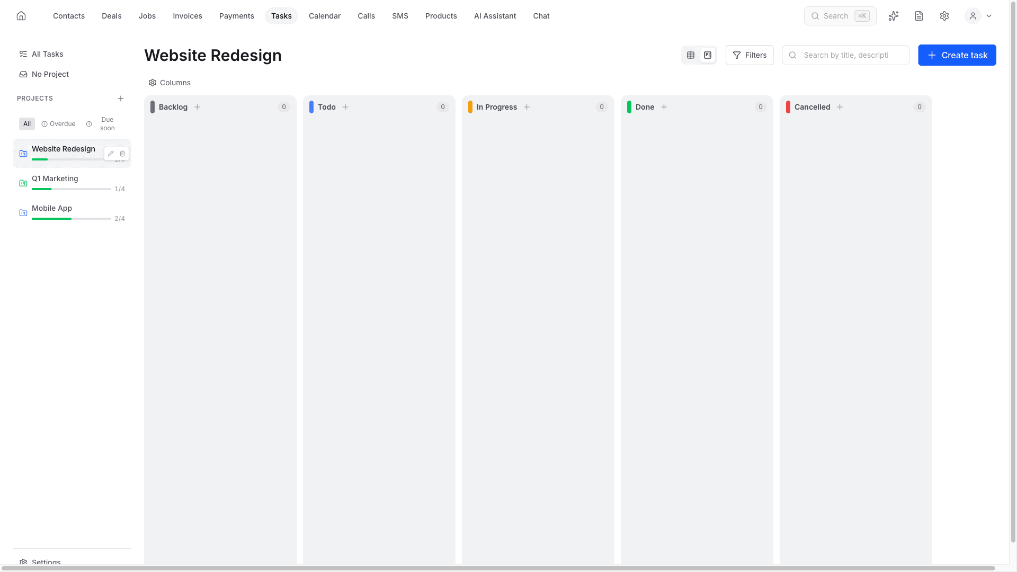Open the settings gear icon
The image size is (1017, 572).
[944, 16]
